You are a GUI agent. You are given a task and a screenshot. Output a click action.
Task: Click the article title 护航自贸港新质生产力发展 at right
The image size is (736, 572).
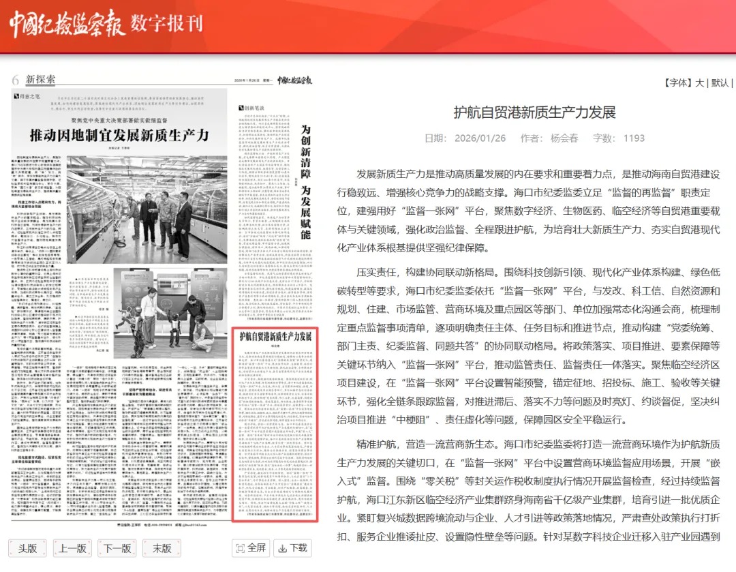(534, 112)
